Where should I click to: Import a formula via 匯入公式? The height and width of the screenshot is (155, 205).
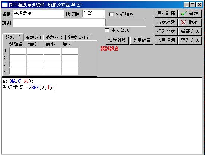[x=190, y=40]
